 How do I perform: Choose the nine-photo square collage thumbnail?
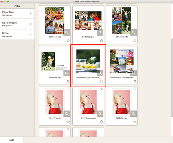point(122,61)
